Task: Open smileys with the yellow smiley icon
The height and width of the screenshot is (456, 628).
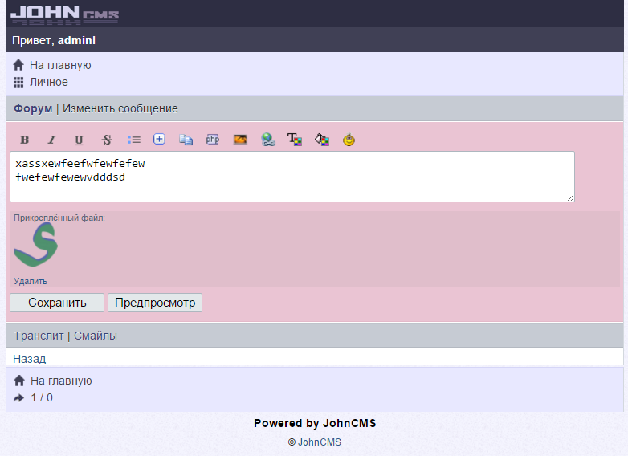Action: pyautogui.click(x=349, y=140)
